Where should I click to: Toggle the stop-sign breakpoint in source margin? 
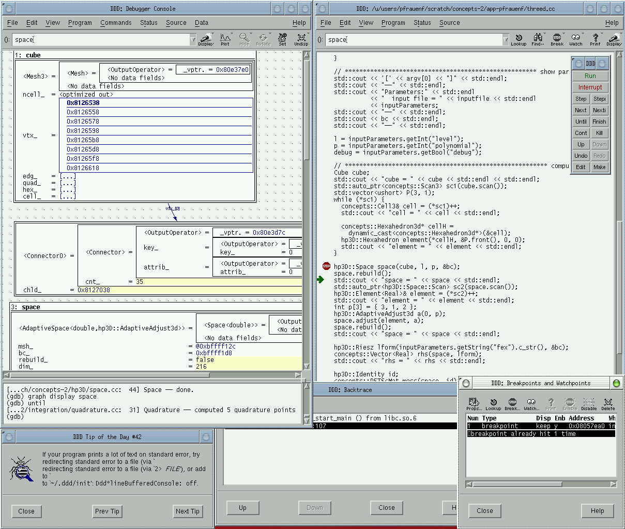click(x=326, y=266)
